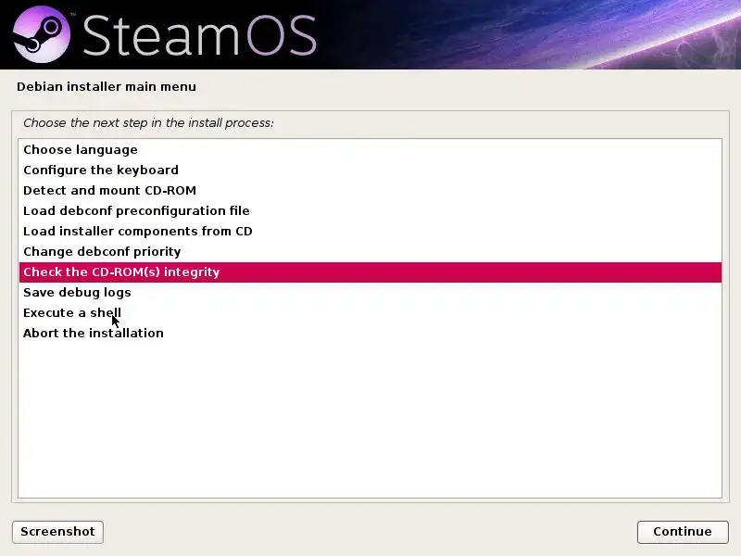Choose 'Abort the installation'

pyautogui.click(x=370, y=334)
